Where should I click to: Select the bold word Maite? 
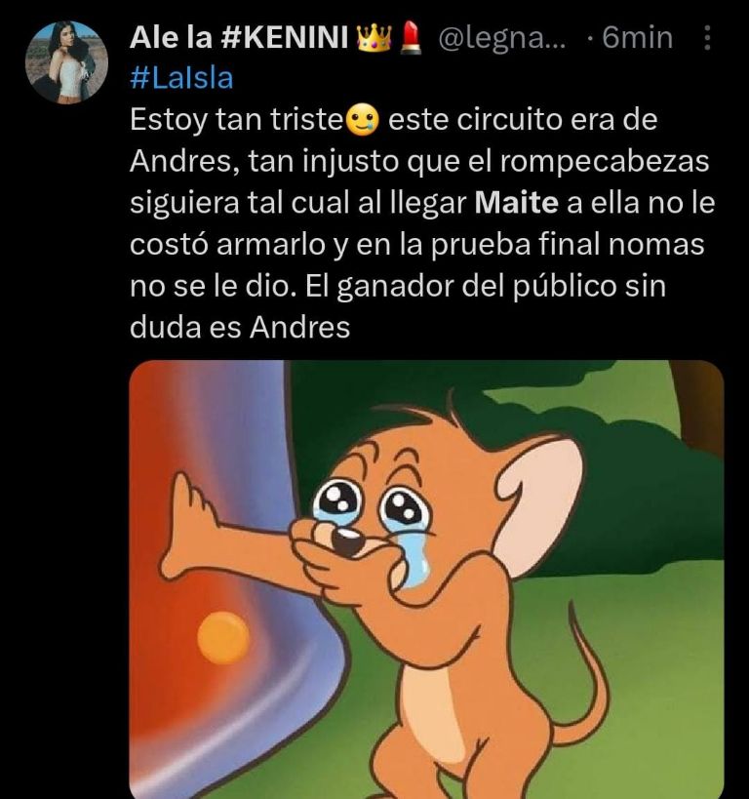point(516,203)
